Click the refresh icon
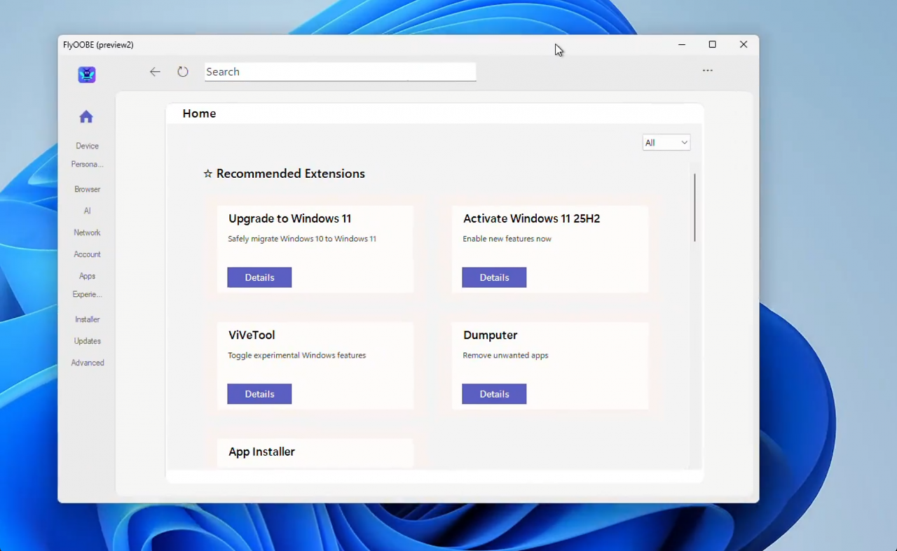897x551 pixels. click(x=183, y=71)
